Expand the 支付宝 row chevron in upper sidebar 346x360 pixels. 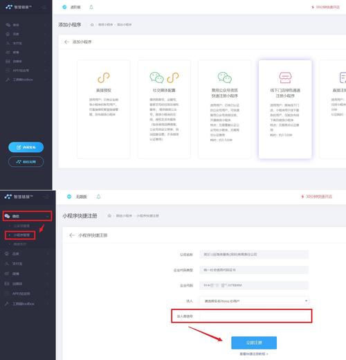pyautogui.click(x=45, y=43)
